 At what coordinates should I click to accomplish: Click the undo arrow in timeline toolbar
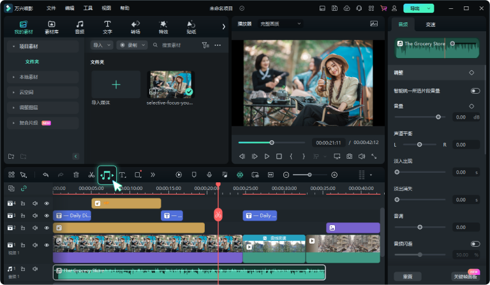pyautogui.click(x=45, y=175)
